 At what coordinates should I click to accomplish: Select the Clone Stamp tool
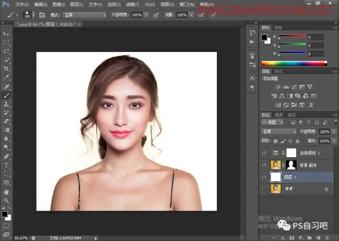click(6, 104)
